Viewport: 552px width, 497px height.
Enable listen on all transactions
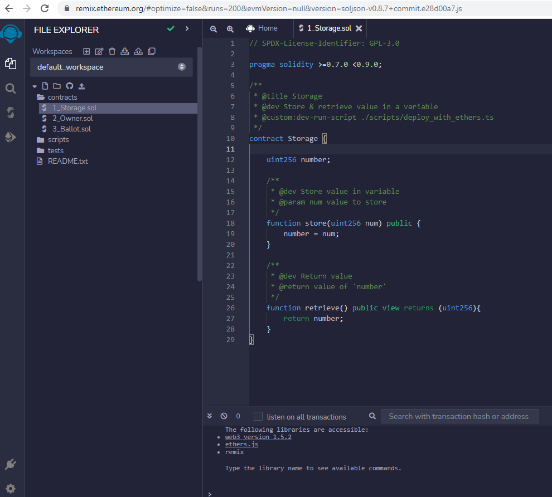click(258, 416)
